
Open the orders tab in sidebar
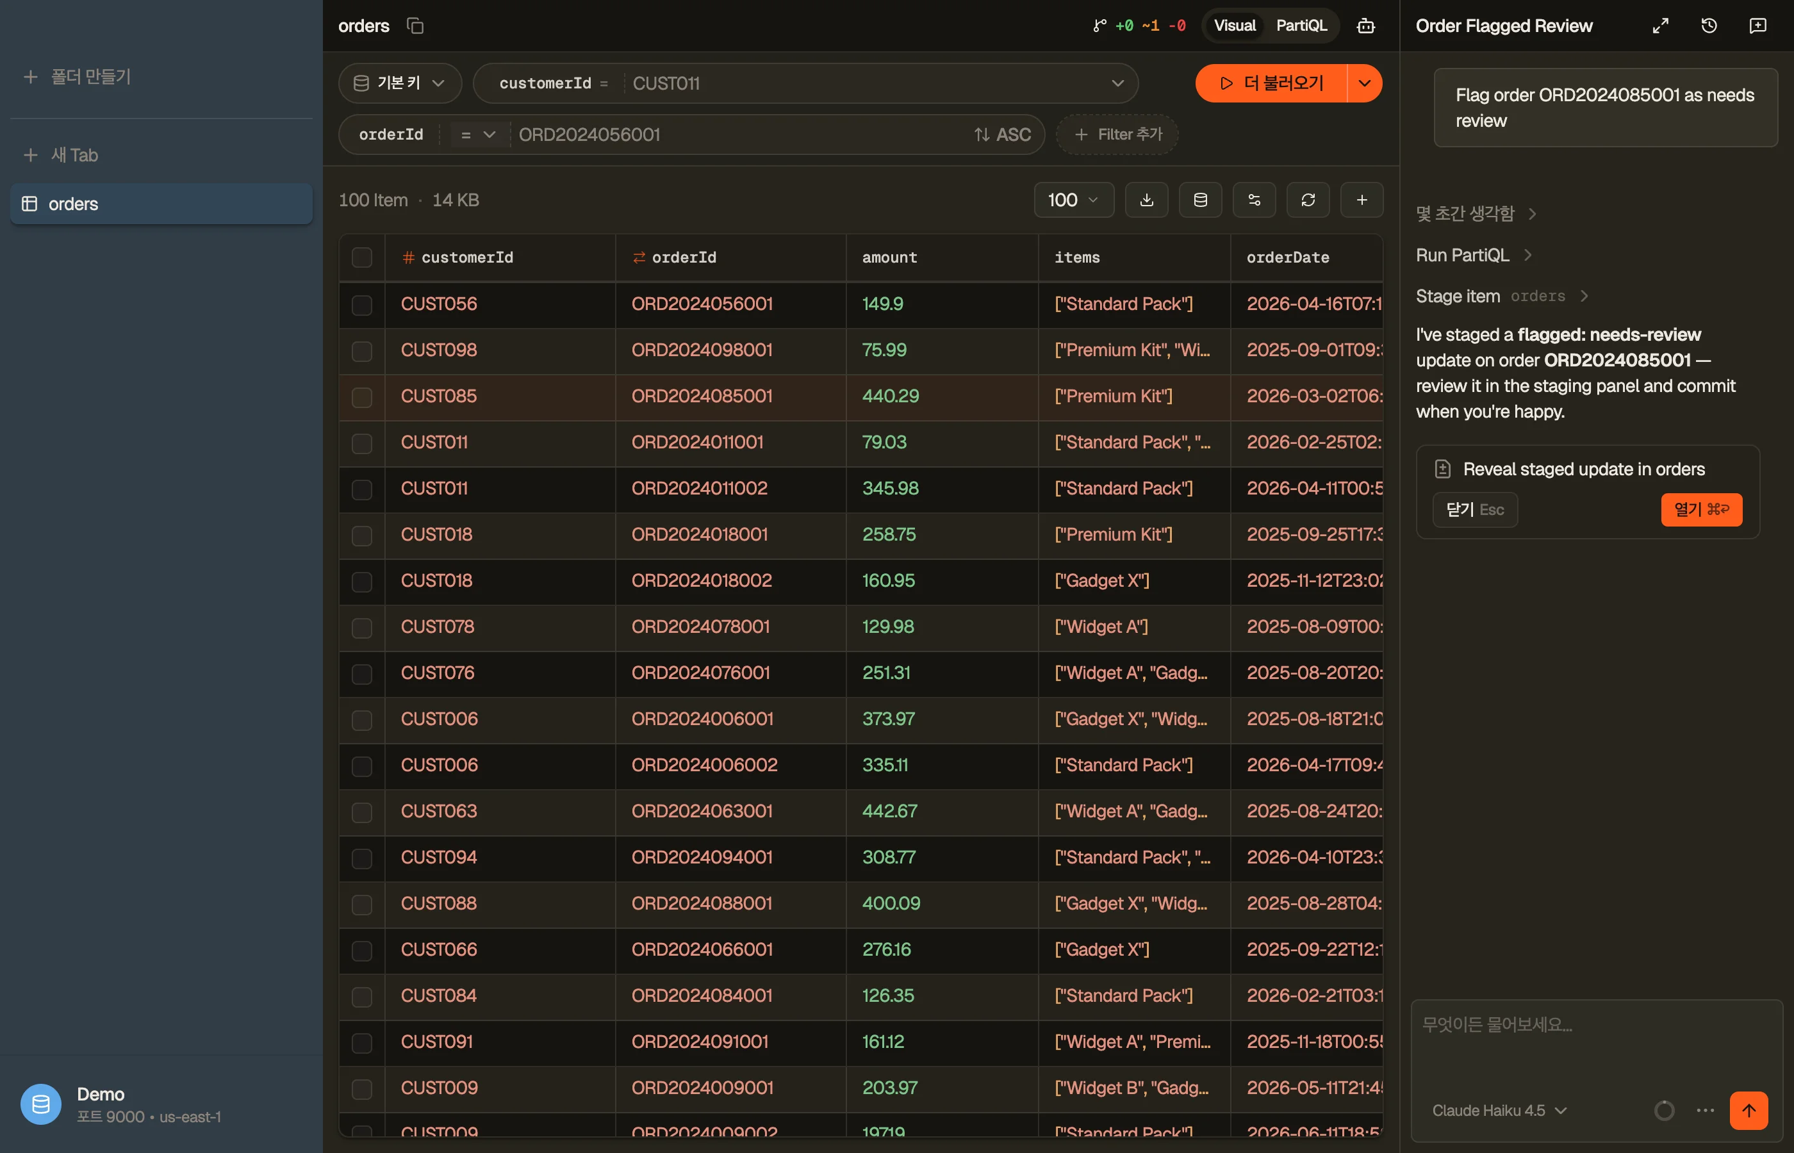click(x=161, y=204)
